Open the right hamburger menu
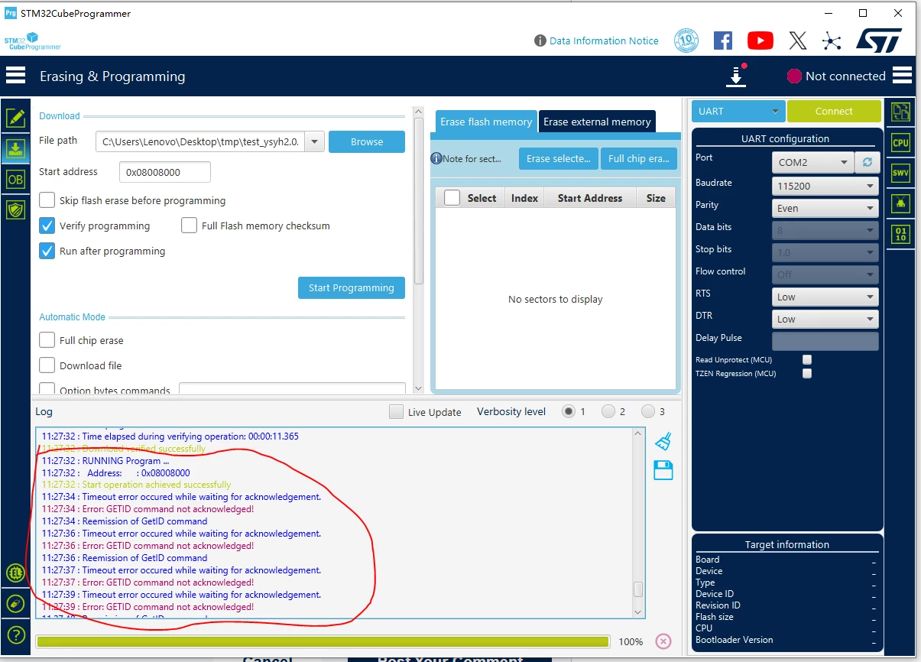This screenshot has height=662, width=921. (x=902, y=76)
